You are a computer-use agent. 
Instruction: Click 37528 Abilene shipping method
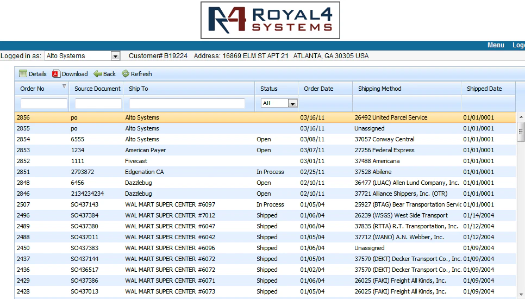pos(373,172)
